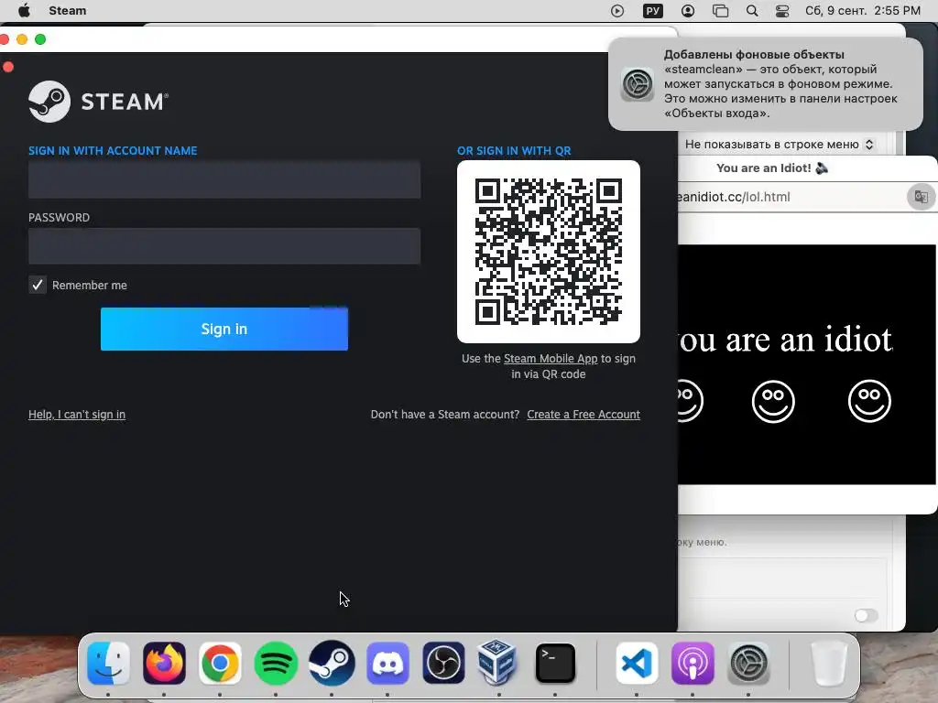Image resolution: width=938 pixels, height=703 pixels.
Task: Open Spotify from the Dock
Action: coord(276,663)
